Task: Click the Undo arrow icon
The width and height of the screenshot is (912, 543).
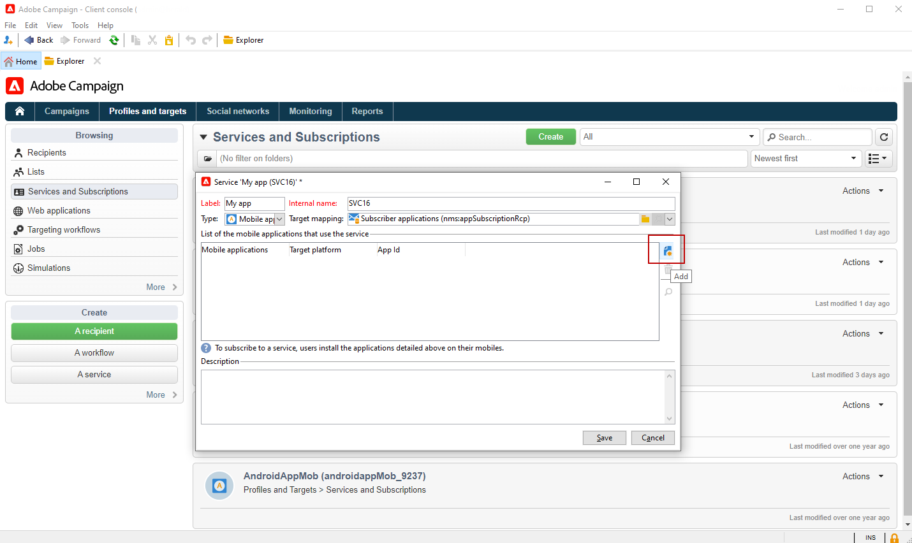Action: 191,40
